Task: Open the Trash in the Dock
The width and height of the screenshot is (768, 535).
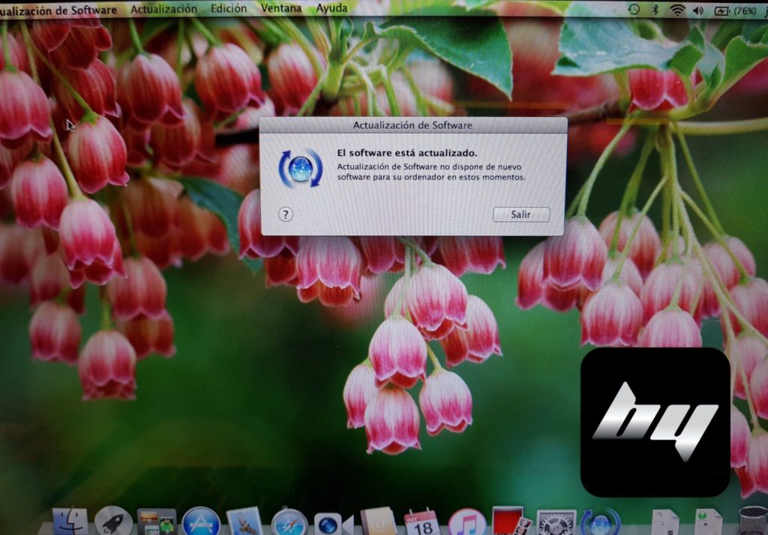Action: [x=752, y=521]
